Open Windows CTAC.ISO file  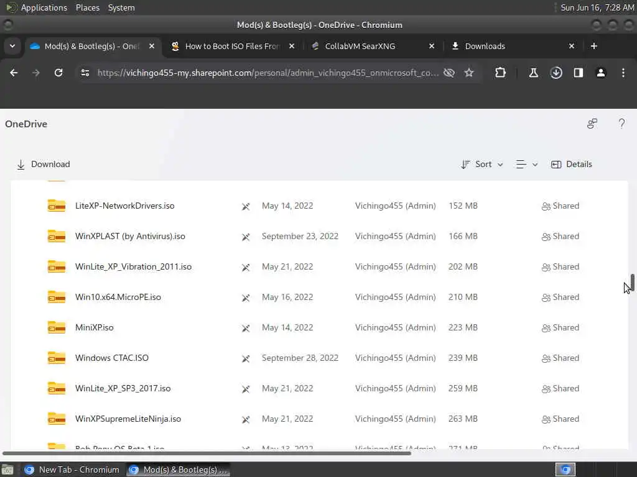tap(112, 358)
